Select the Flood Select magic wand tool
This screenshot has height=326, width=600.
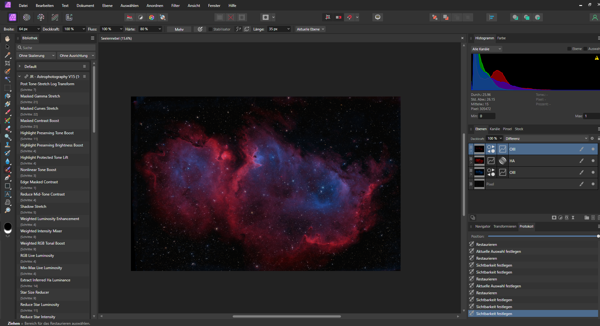8,80
